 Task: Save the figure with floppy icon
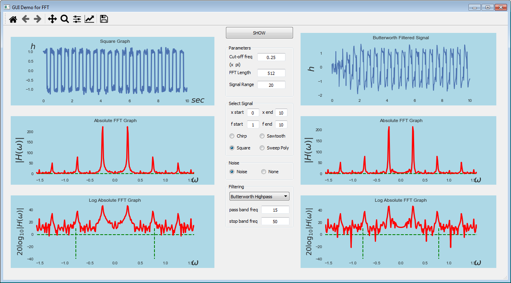coord(104,19)
